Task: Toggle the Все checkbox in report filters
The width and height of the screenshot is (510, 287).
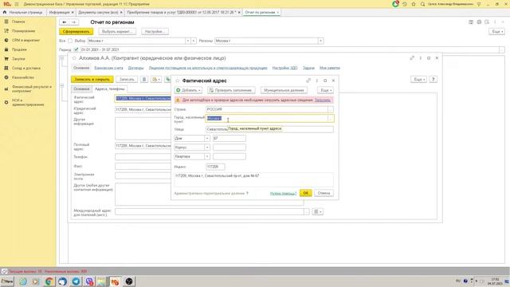Action: (70, 41)
